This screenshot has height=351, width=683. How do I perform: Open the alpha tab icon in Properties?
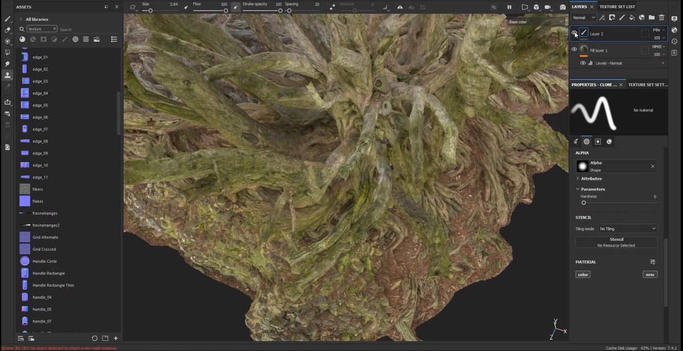586,141
